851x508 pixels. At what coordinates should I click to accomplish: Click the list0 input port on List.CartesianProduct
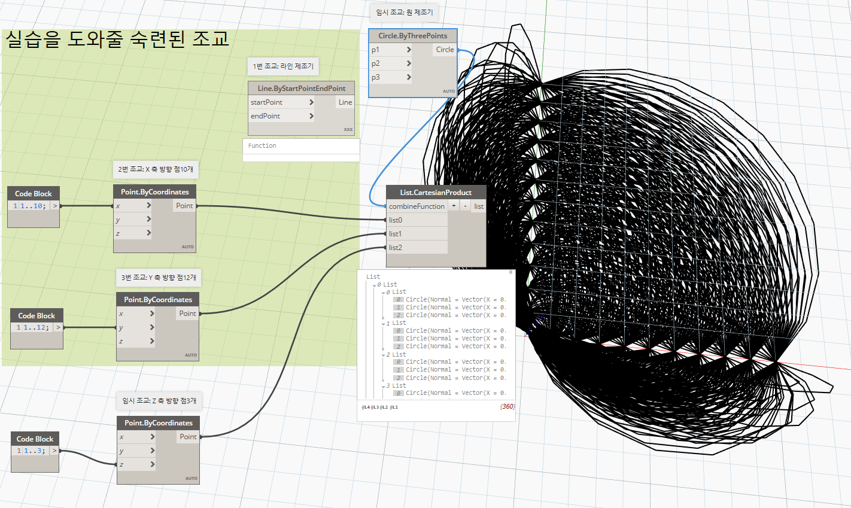(x=417, y=220)
